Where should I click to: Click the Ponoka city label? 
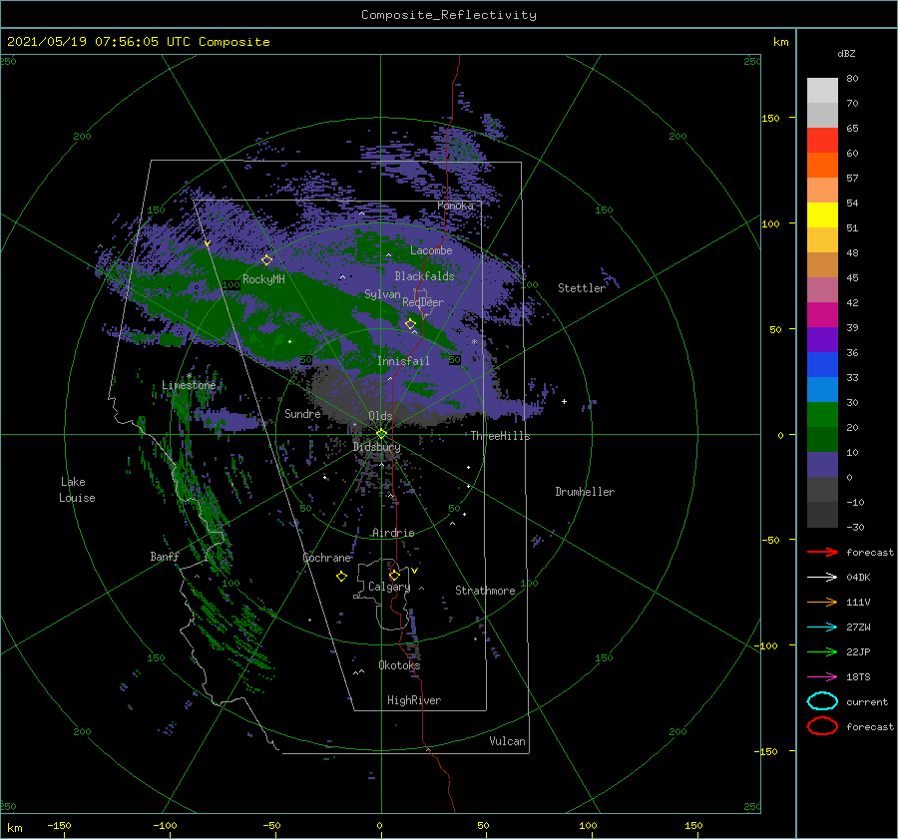click(455, 206)
